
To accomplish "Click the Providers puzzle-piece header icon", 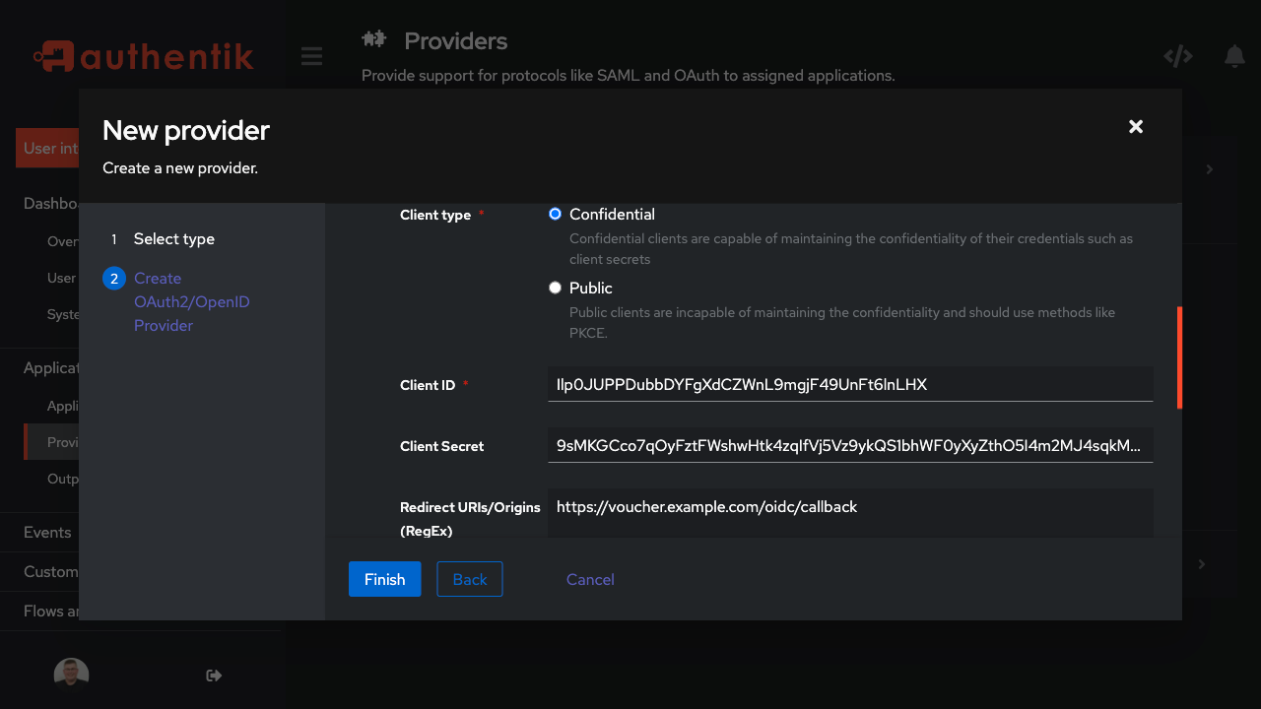I will [374, 39].
